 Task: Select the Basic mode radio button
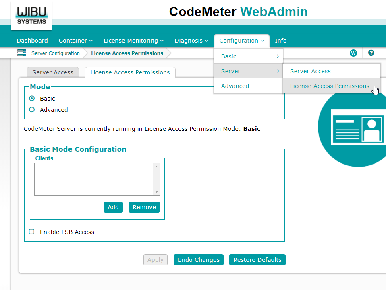(32, 99)
